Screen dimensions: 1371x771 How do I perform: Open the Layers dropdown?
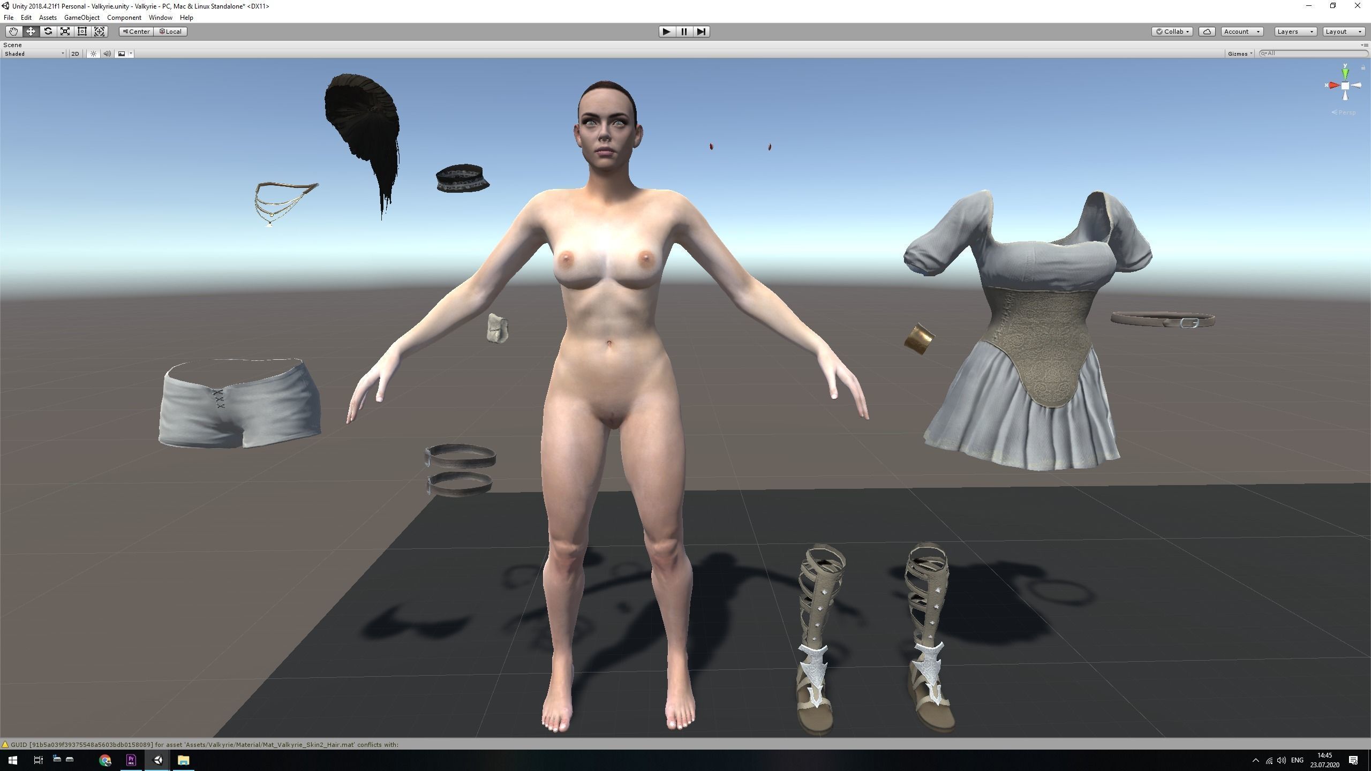tap(1294, 32)
